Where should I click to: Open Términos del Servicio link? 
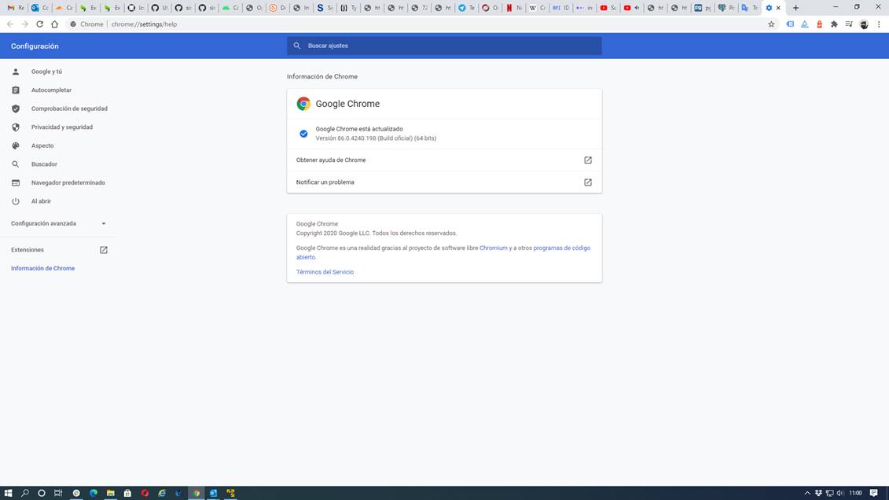(325, 272)
